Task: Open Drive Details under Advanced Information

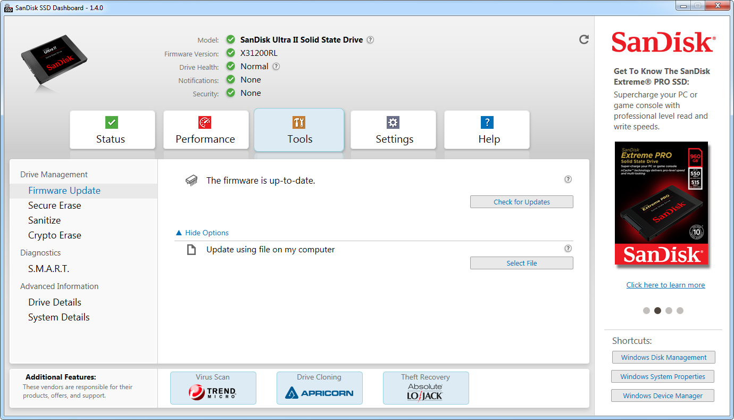Action: pyautogui.click(x=55, y=302)
